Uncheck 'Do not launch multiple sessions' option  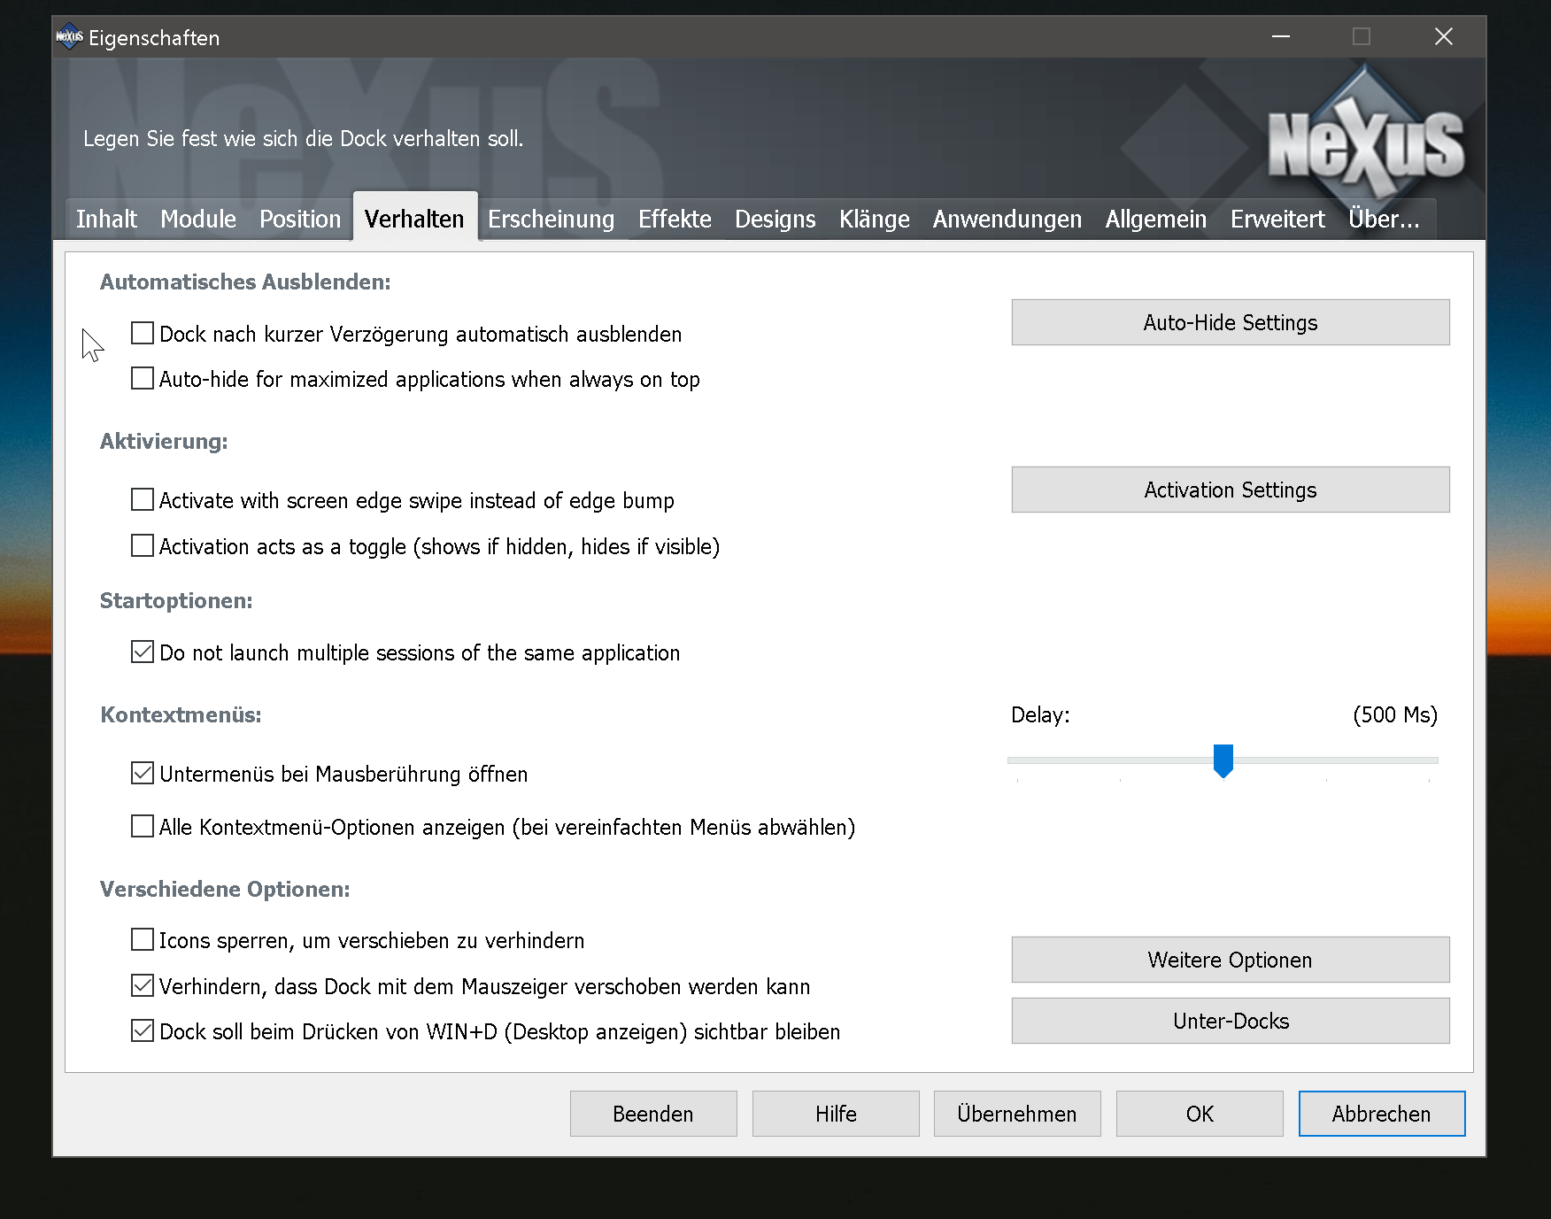(143, 652)
